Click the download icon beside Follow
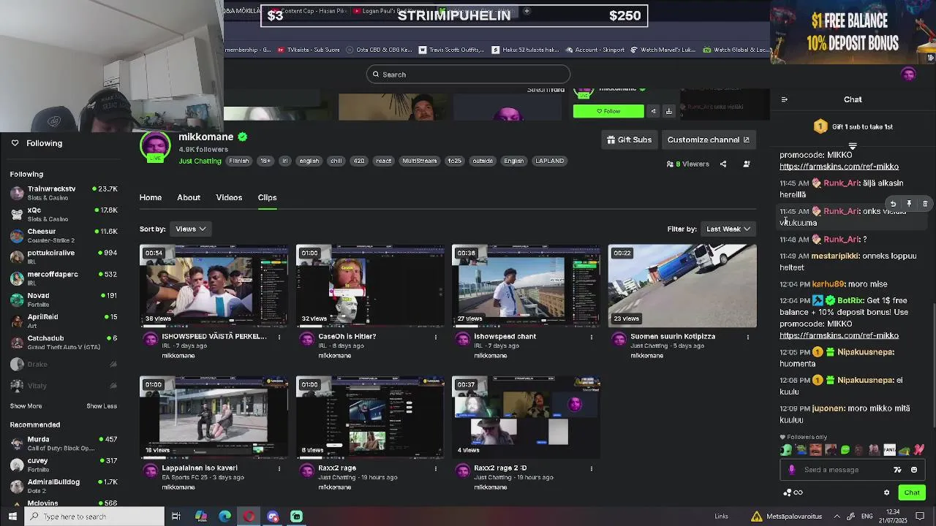Image resolution: width=936 pixels, height=526 pixels. pos(668,111)
